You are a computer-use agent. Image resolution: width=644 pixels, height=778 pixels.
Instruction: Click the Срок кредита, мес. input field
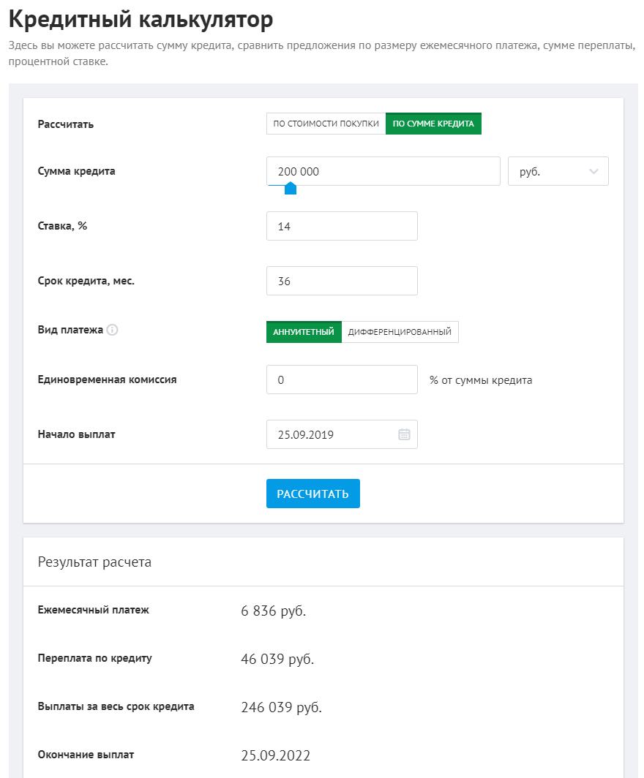(x=342, y=281)
